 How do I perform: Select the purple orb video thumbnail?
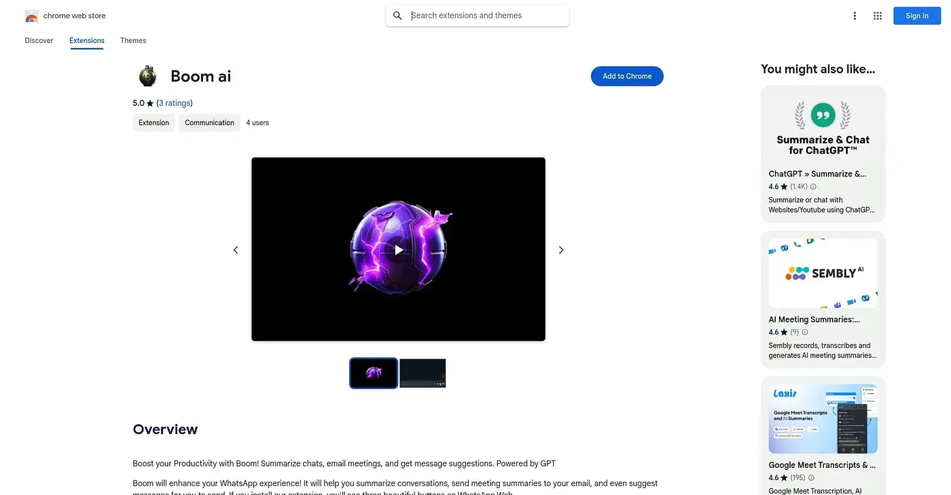click(374, 373)
